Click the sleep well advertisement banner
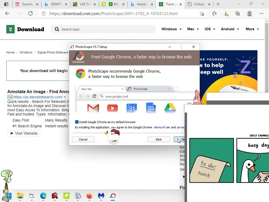 229,71
